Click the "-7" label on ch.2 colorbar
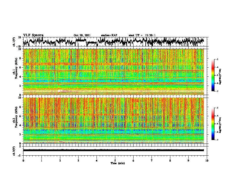The width and height of the screenshot is (233, 180). [217, 140]
